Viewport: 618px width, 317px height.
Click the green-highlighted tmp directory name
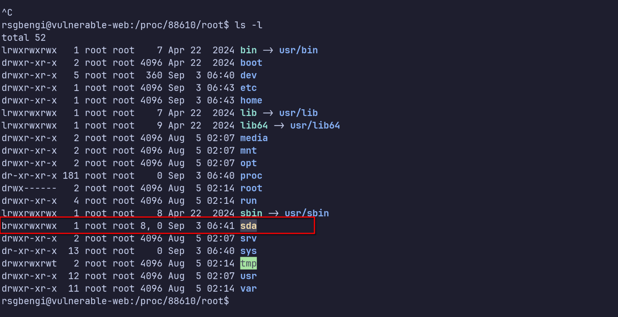coord(248,264)
